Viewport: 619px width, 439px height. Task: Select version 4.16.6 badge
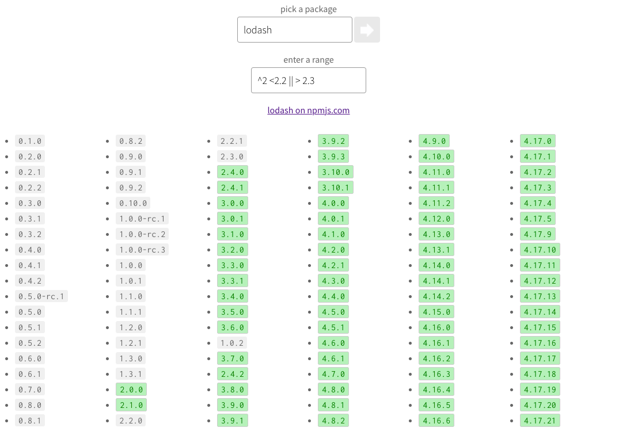[436, 421]
